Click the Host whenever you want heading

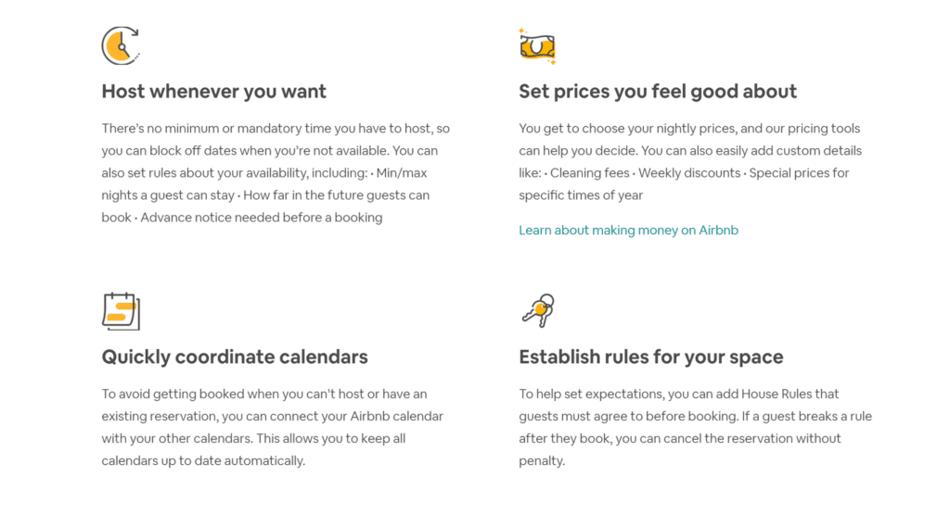[214, 92]
